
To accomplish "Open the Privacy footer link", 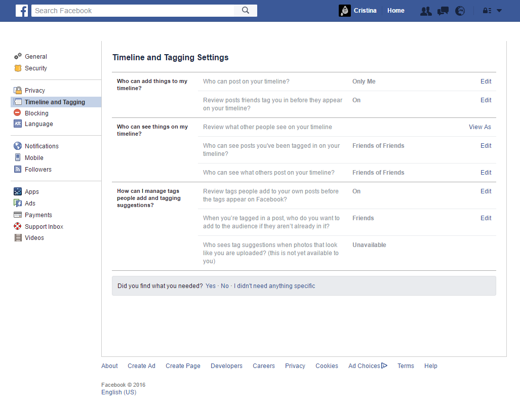I will pos(295,366).
